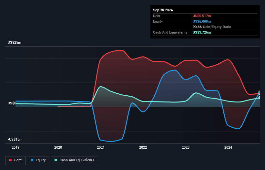Click the 2023 x-axis label
Screen dimensions: 265x170
click(x=186, y=147)
